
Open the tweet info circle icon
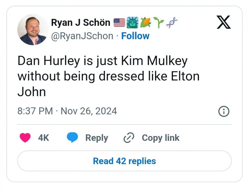(x=224, y=112)
